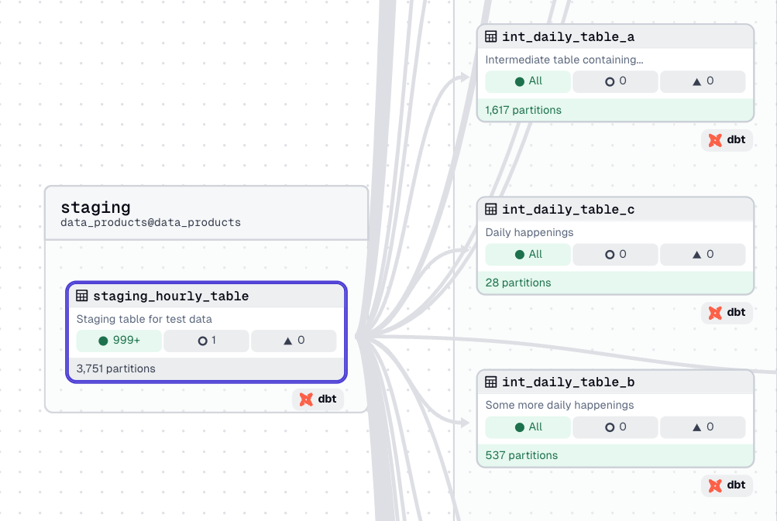Expand int_daily_table_a's truncated description

pyautogui.click(x=564, y=60)
